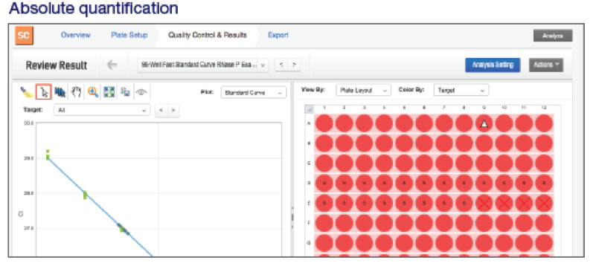596x269 pixels.
Task: Click the plot legend squares icon
Action: tap(126, 92)
